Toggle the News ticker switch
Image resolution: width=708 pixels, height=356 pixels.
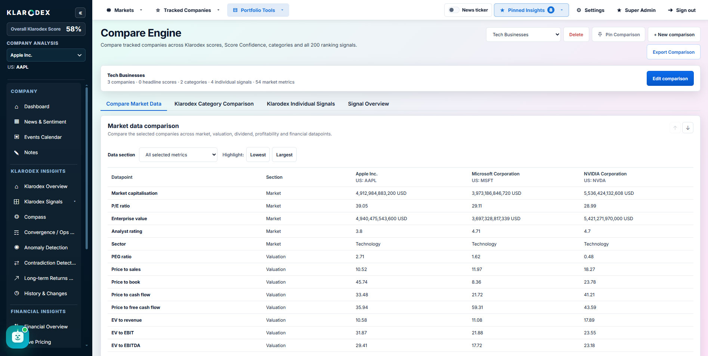pos(454,10)
